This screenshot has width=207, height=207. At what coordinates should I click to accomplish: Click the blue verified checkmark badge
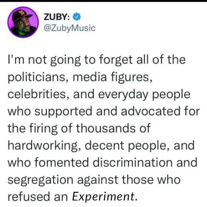77,17
